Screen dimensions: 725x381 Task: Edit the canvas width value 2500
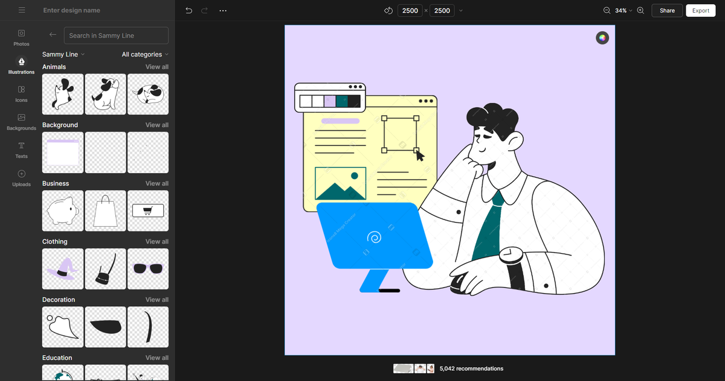[410, 10]
